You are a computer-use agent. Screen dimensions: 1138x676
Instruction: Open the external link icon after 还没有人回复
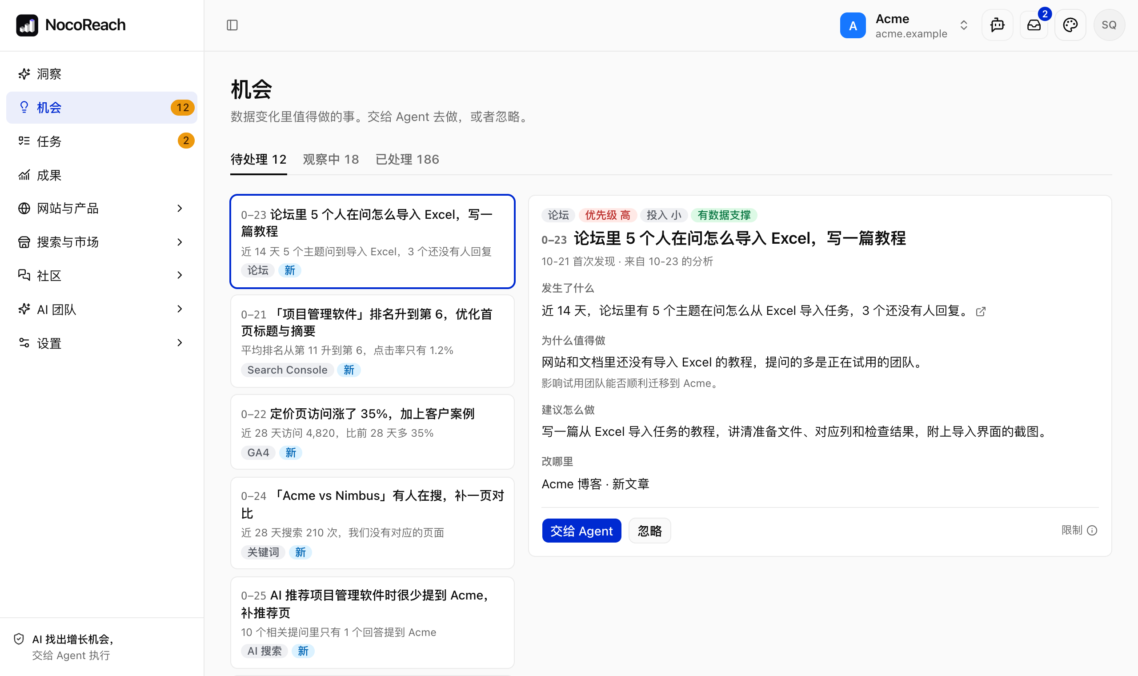pos(981,312)
